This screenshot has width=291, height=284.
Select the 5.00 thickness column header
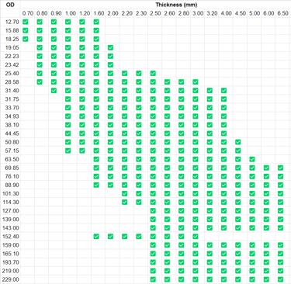coord(255,13)
